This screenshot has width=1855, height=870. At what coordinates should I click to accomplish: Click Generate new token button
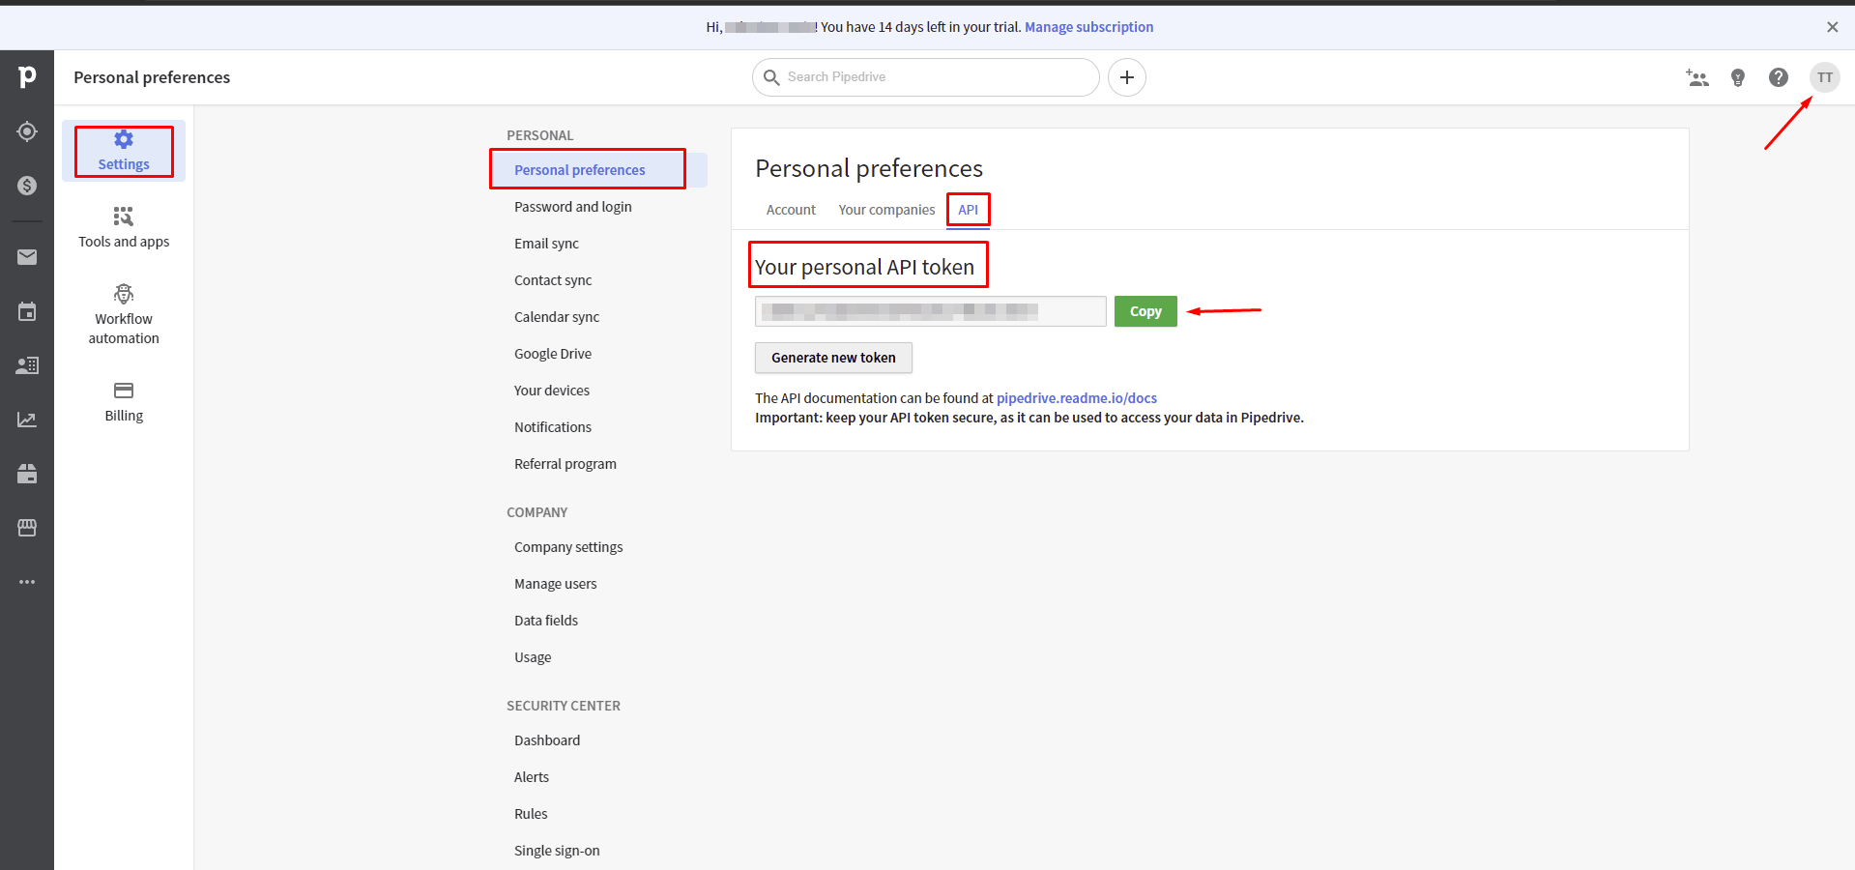point(833,358)
